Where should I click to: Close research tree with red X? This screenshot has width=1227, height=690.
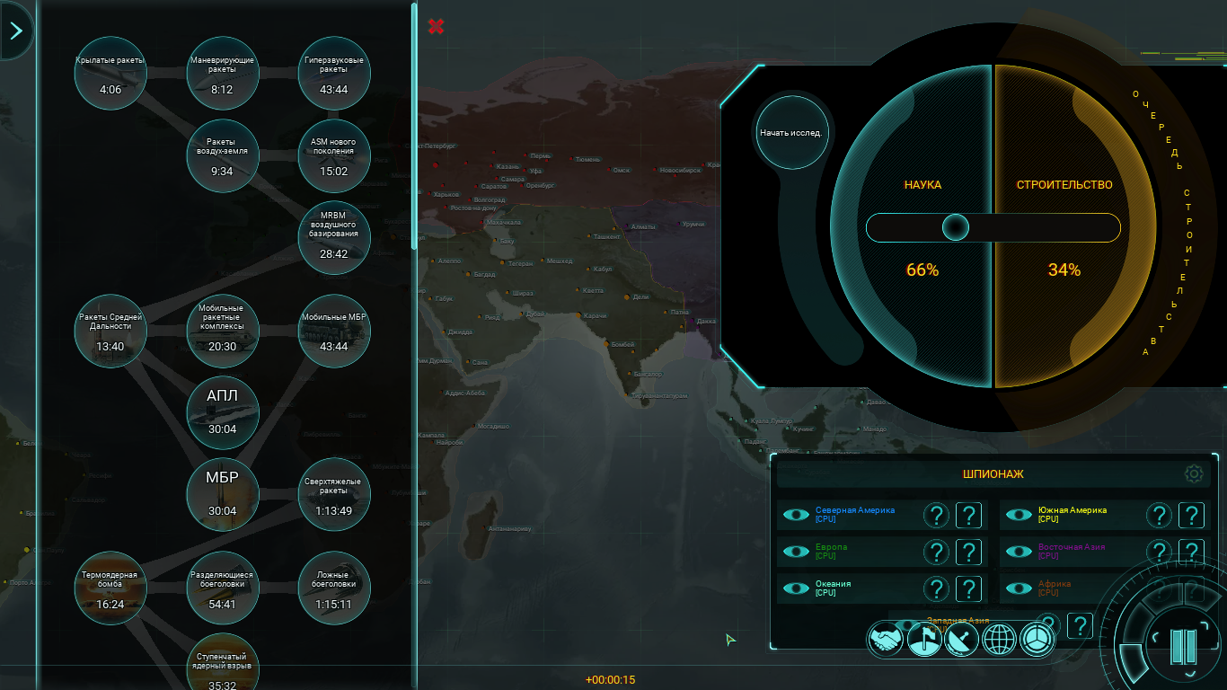tap(436, 26)
